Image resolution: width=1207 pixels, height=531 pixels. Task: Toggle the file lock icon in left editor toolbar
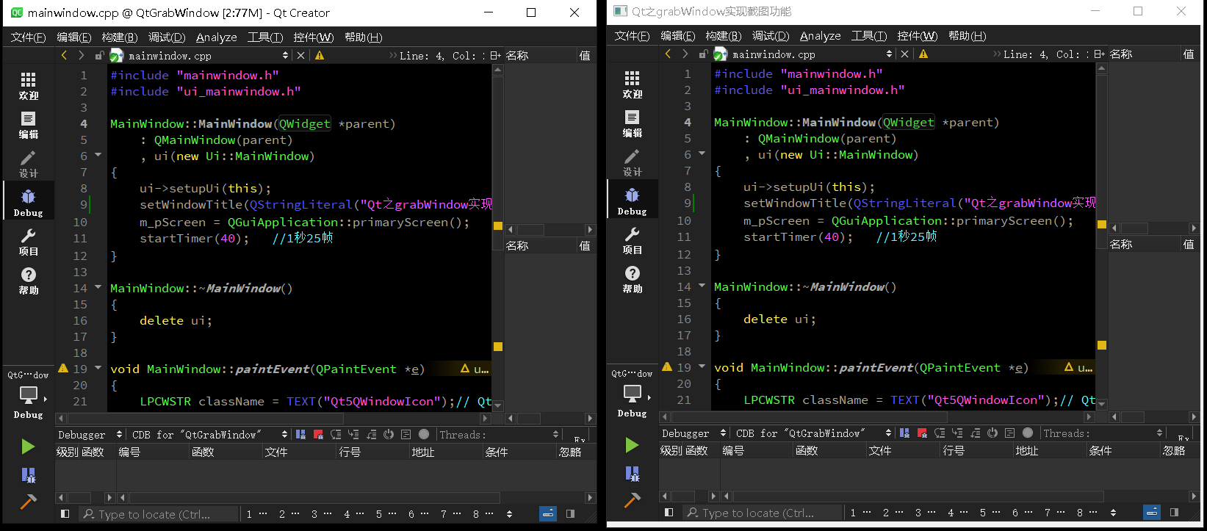click(x=99, y=56)
